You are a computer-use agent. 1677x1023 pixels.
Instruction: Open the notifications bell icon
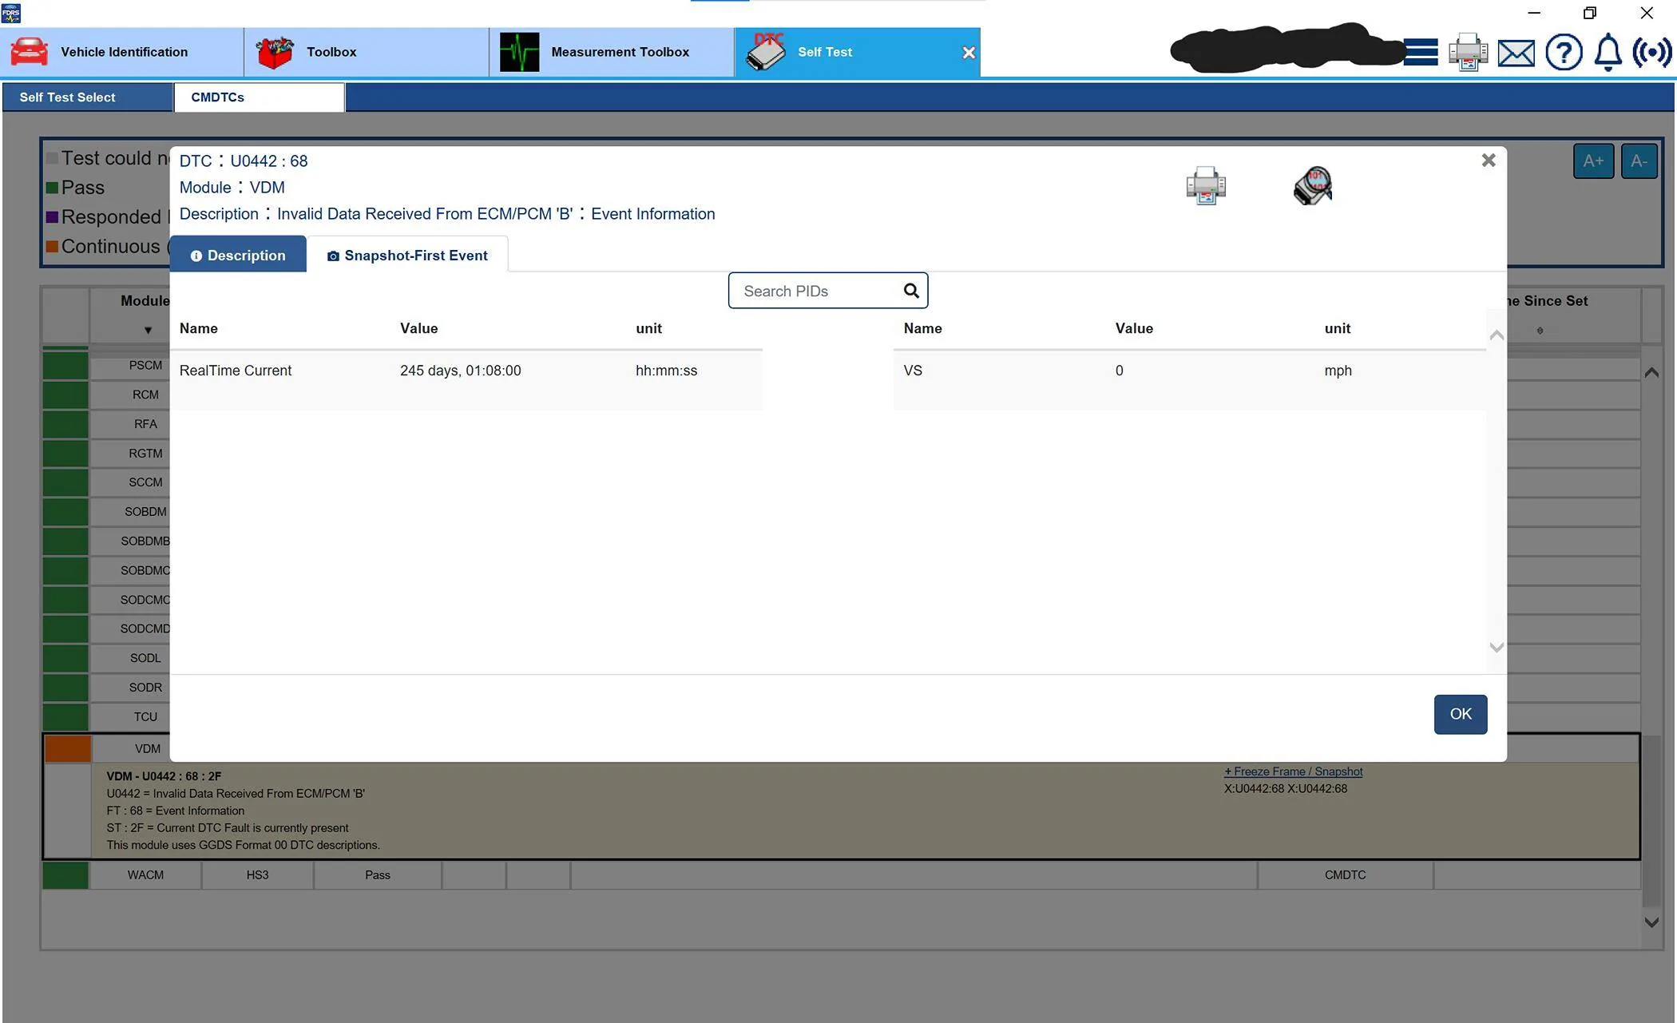[x=1608, y=53]
